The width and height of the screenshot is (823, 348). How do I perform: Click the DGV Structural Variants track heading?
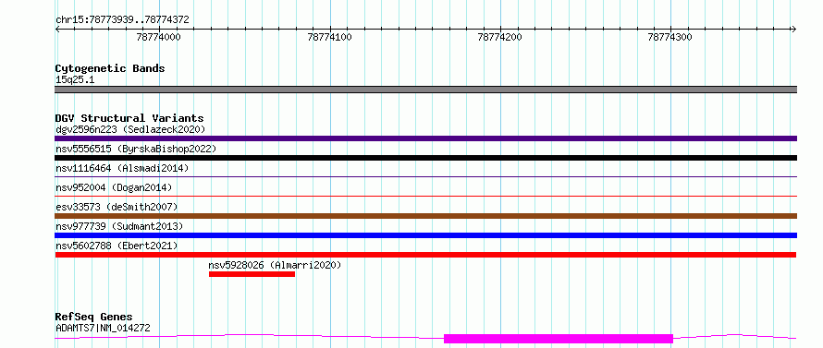click(x=129, y=118)
